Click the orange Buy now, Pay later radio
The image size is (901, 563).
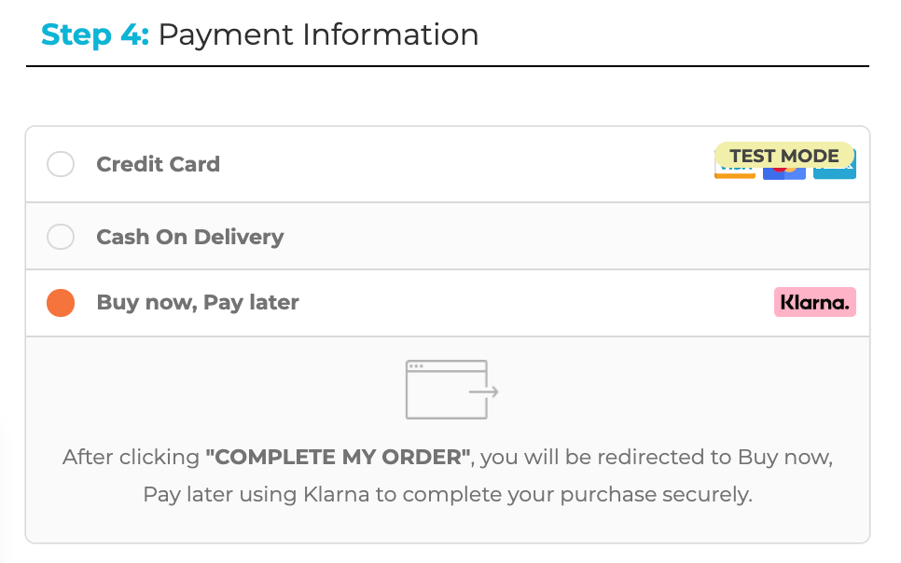point(61,303)
